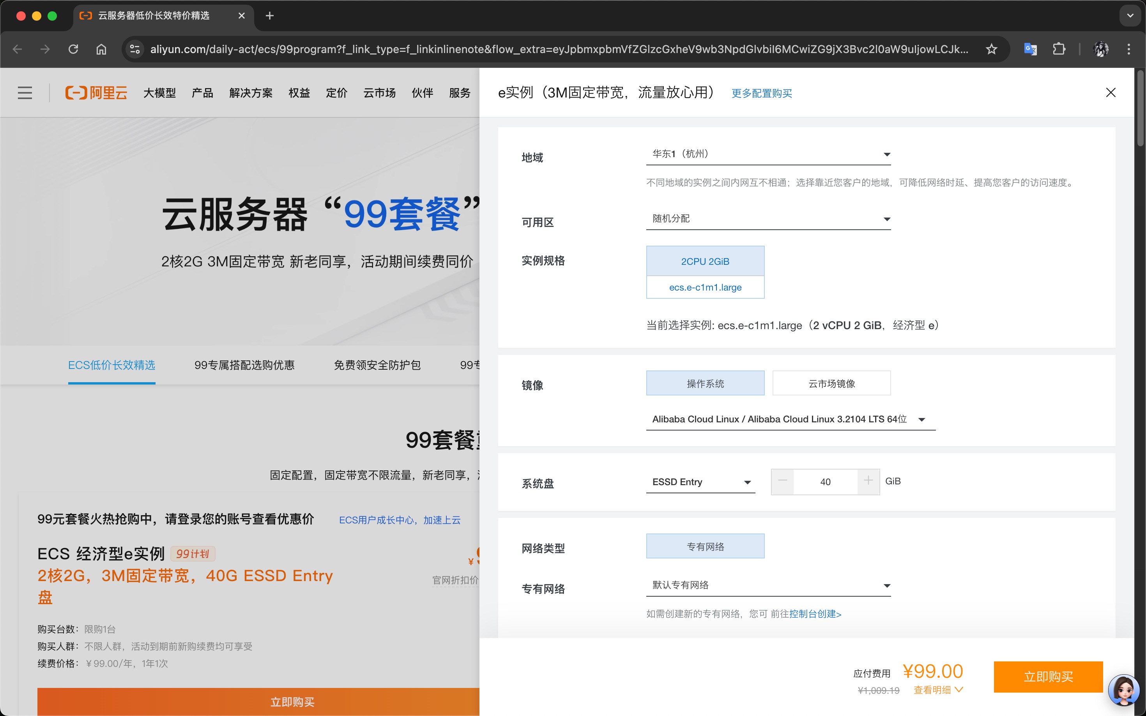
Task: Increase system disk size with plus stepper
Action: 868,481
